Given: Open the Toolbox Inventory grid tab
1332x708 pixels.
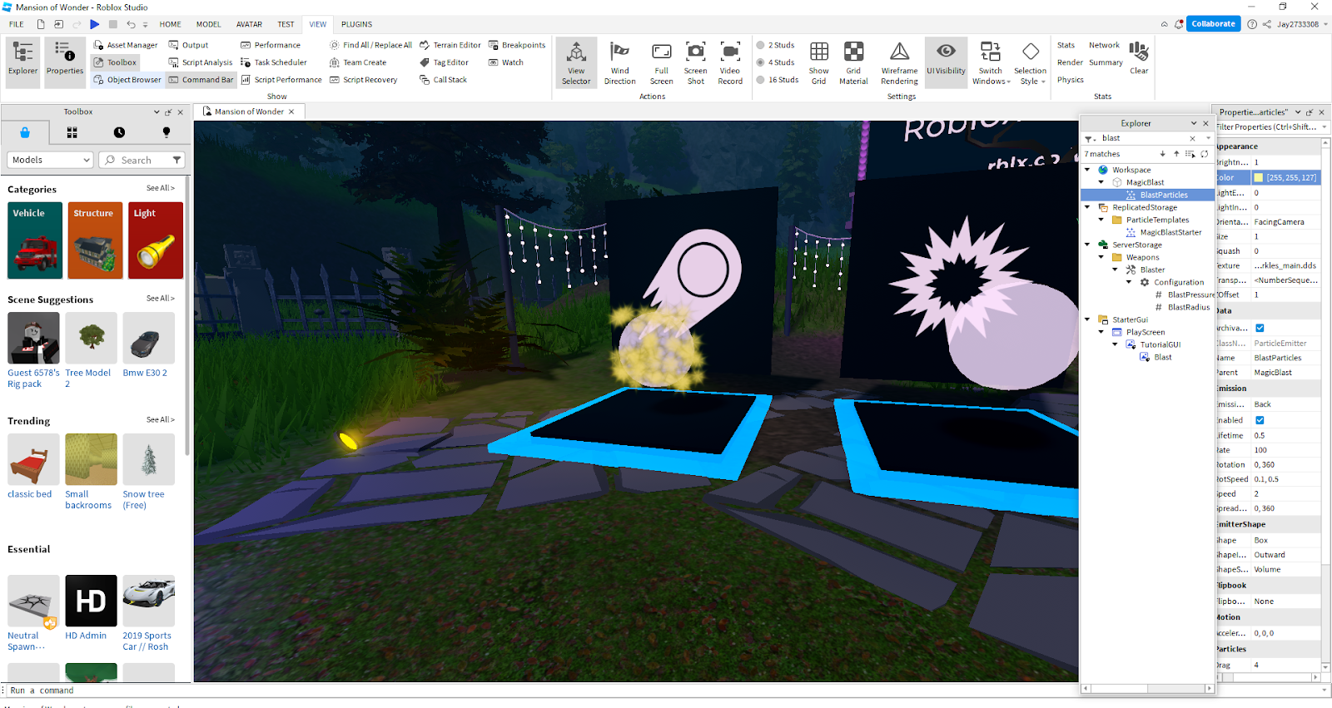Looking at the screenshot, I should click(x=72, y=132).
